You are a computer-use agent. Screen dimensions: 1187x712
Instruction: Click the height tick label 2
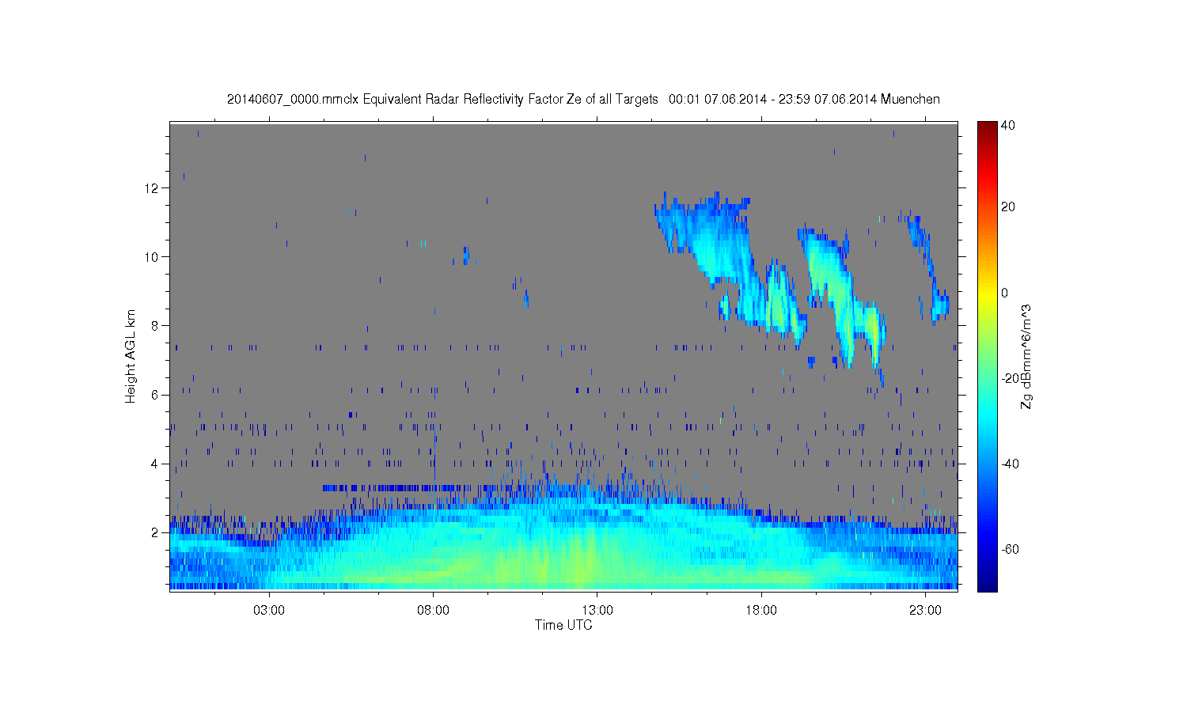(155, 532)
